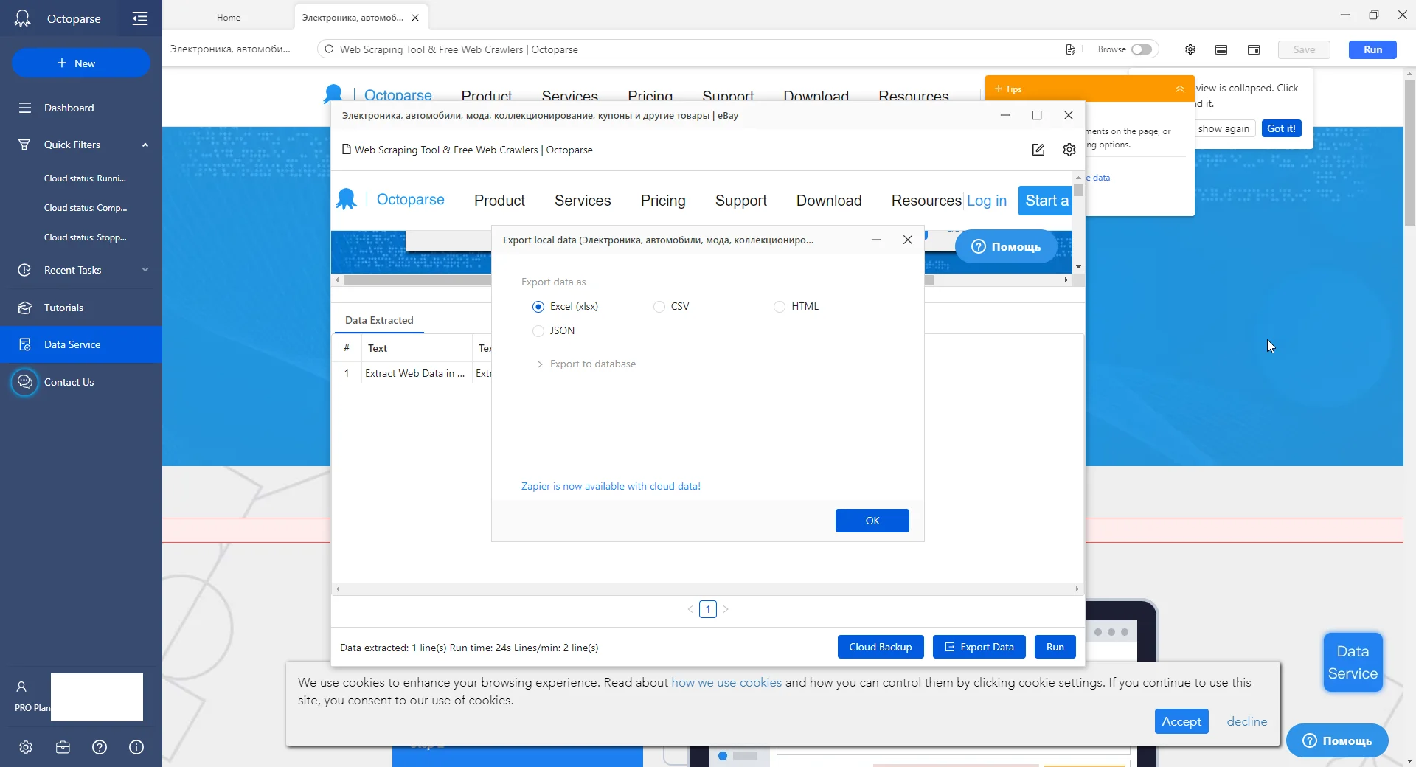Click the Помощь help bubble in extraction window
Image resolution: width=1416 pixels, height=767 pixels.
[1006, 246]
